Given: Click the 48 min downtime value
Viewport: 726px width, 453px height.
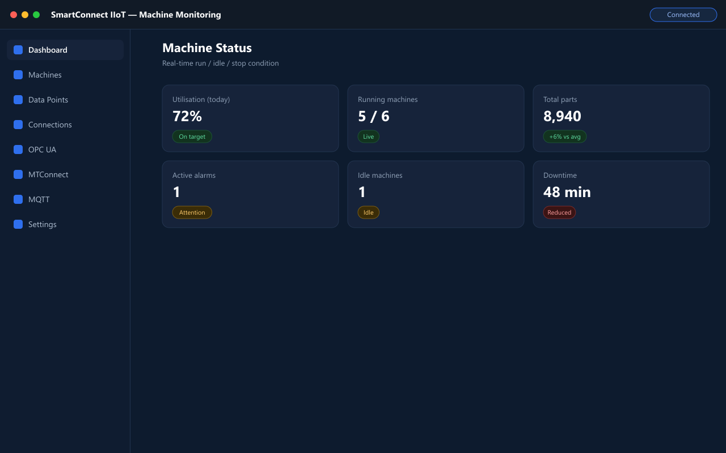Looking at the screenshot, I should click(567, 192).
